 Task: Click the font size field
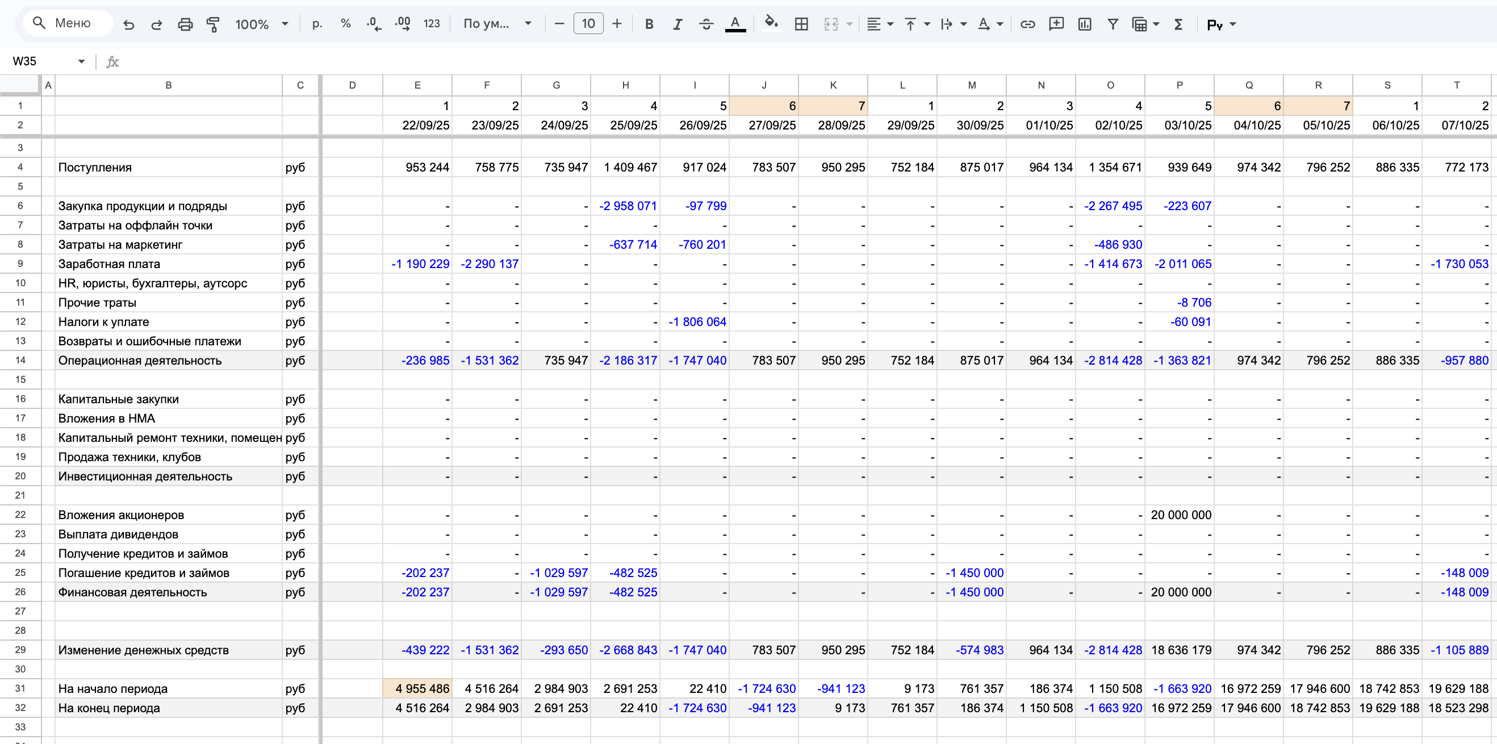588,24
